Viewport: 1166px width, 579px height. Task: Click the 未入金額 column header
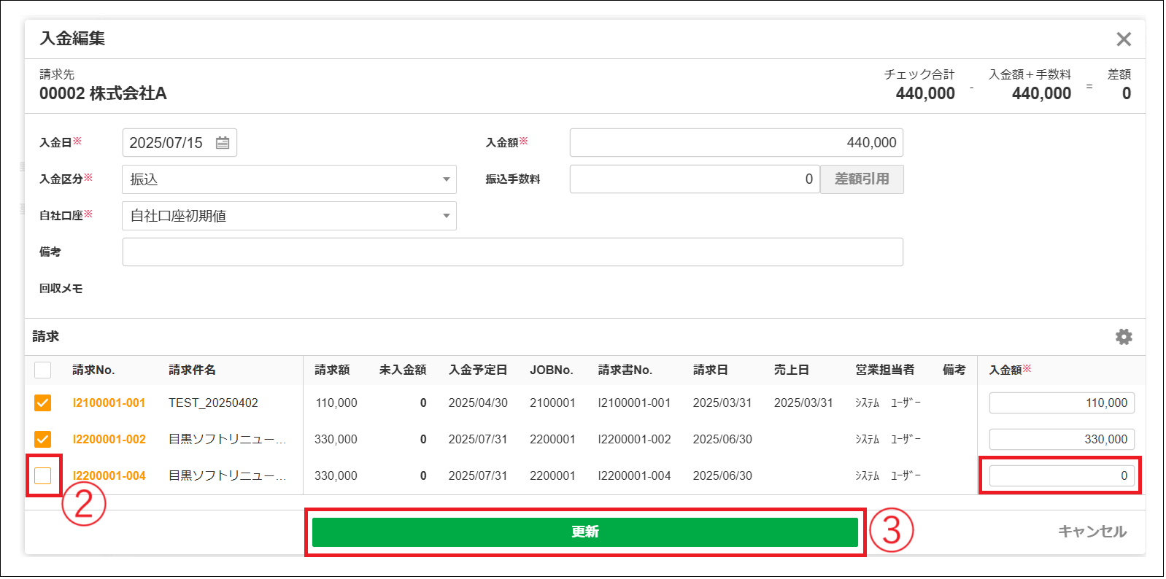coord(403,370)
